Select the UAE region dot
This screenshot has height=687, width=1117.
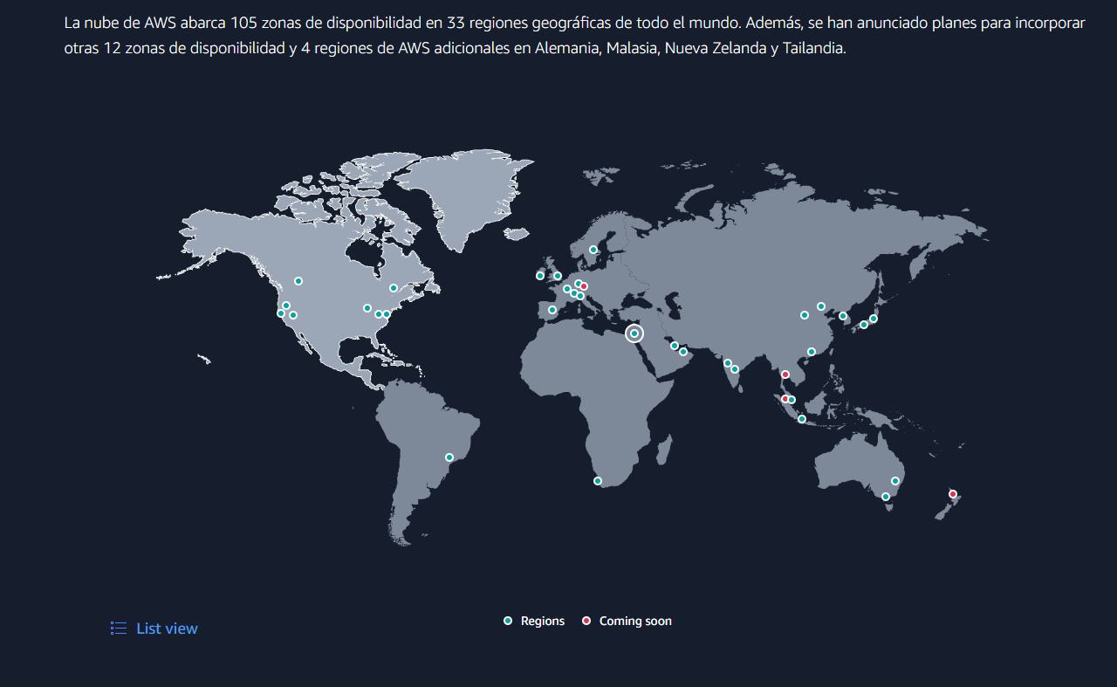683,352
